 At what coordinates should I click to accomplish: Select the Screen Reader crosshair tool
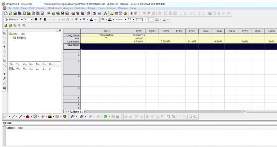(5, 47)
